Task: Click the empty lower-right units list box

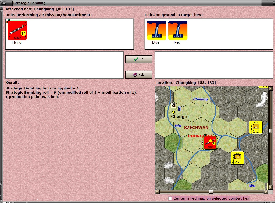Action: (x=214, y=65)
